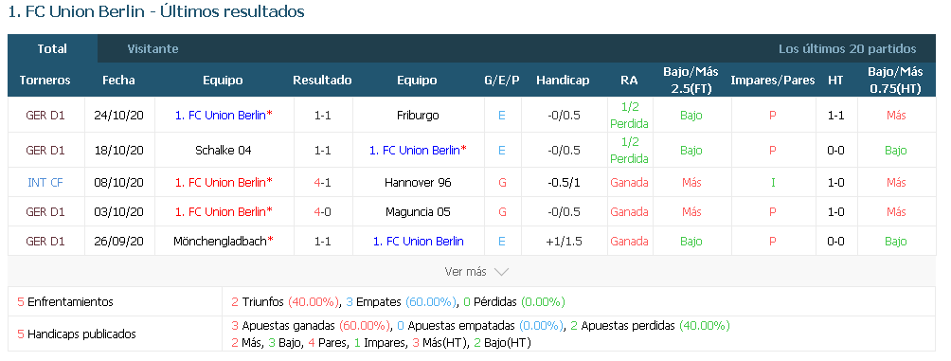Click the INT CF tournament label

pyautogui.click(x=45, y=182)
